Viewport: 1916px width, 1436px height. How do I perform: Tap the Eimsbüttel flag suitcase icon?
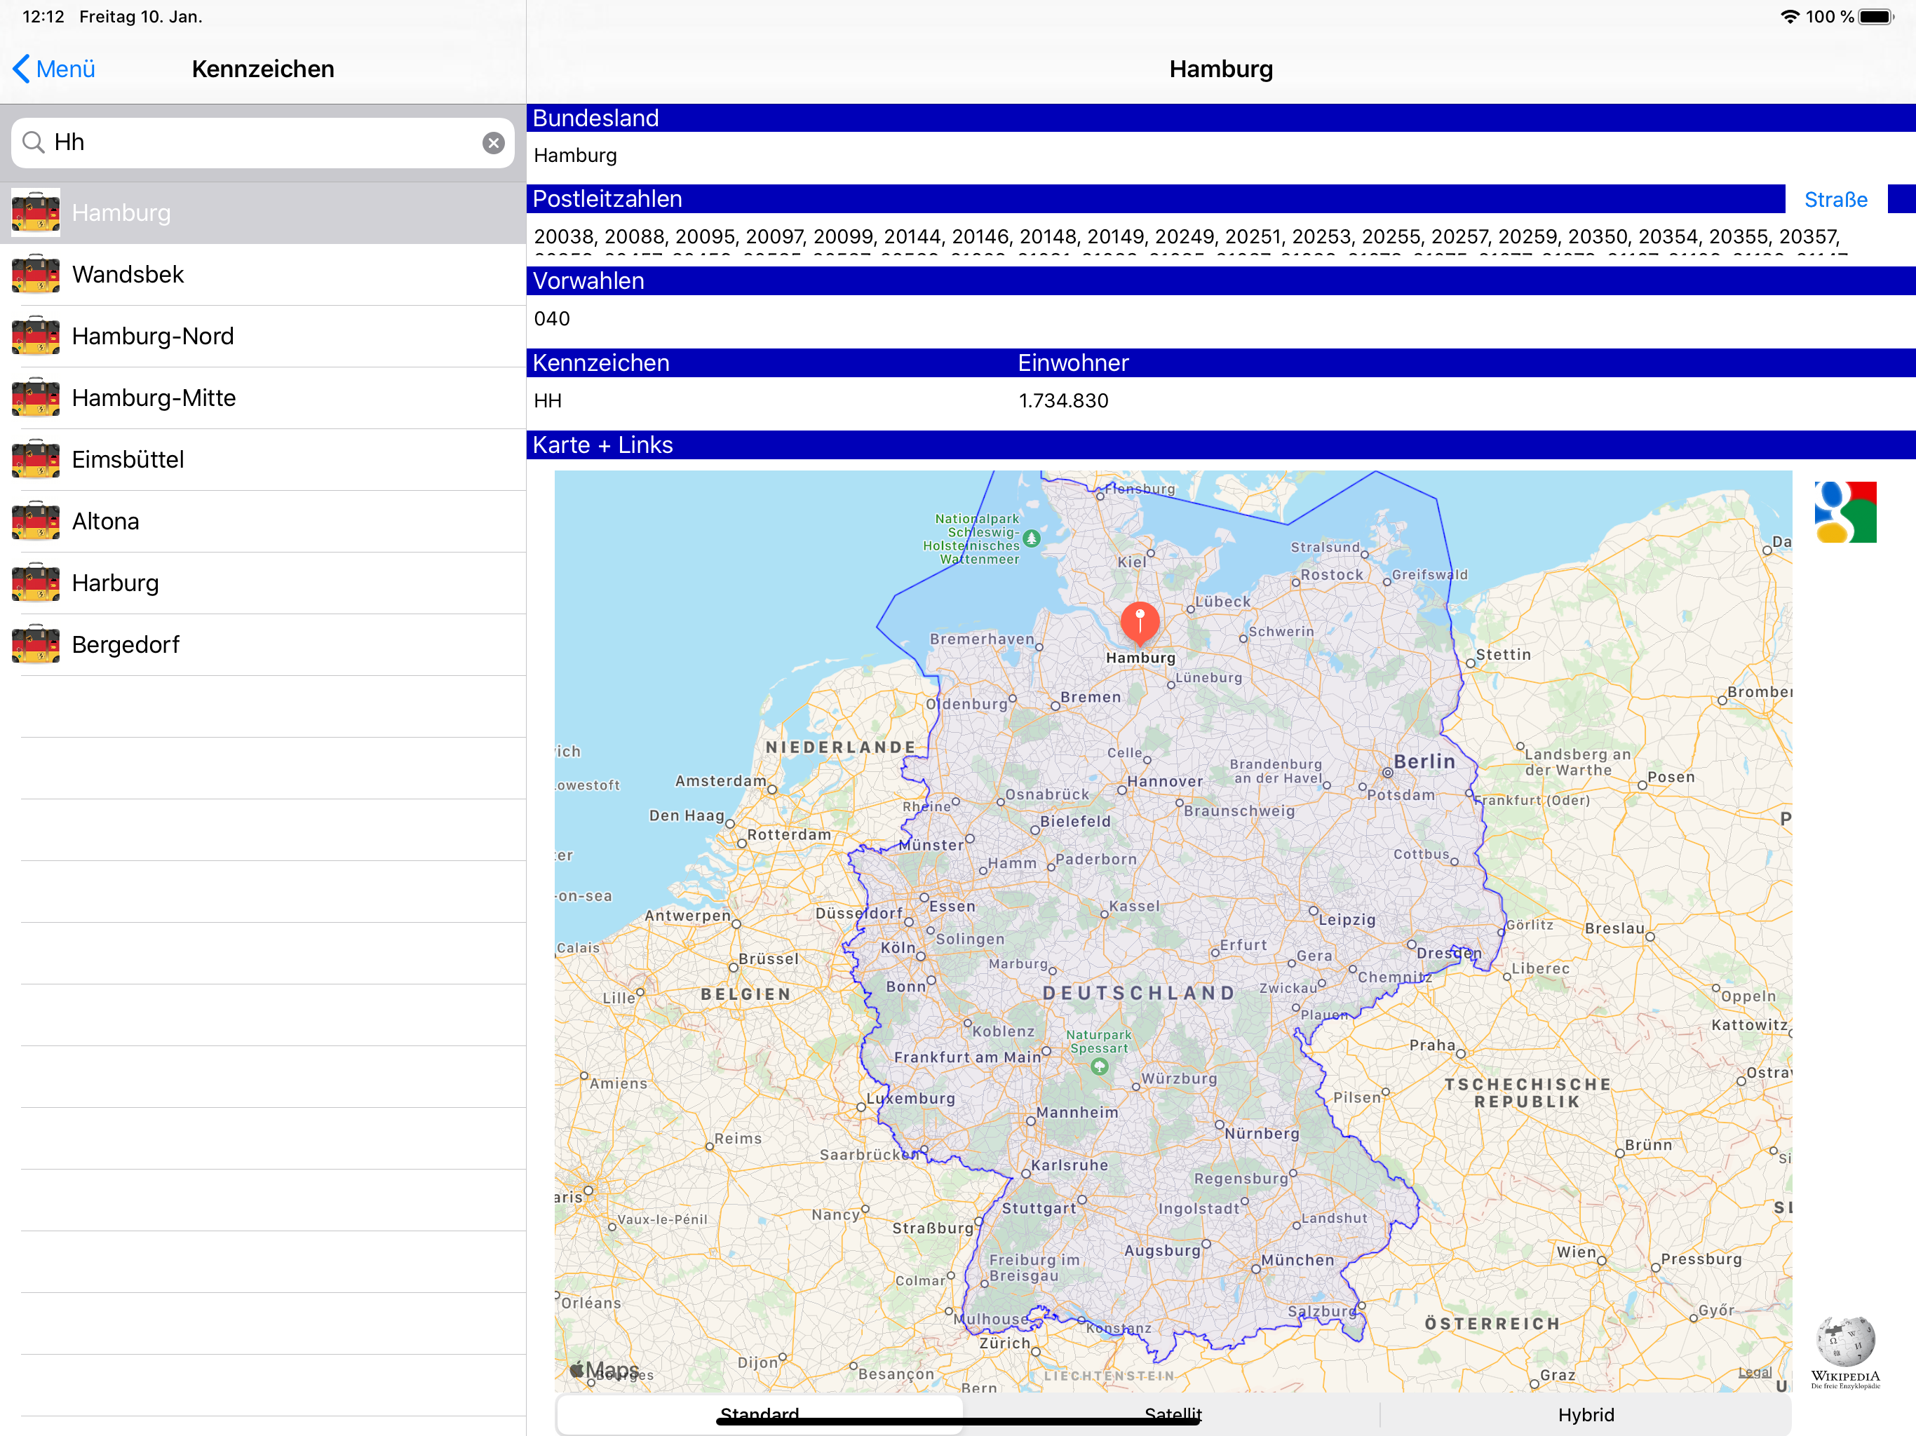point(36,460)
